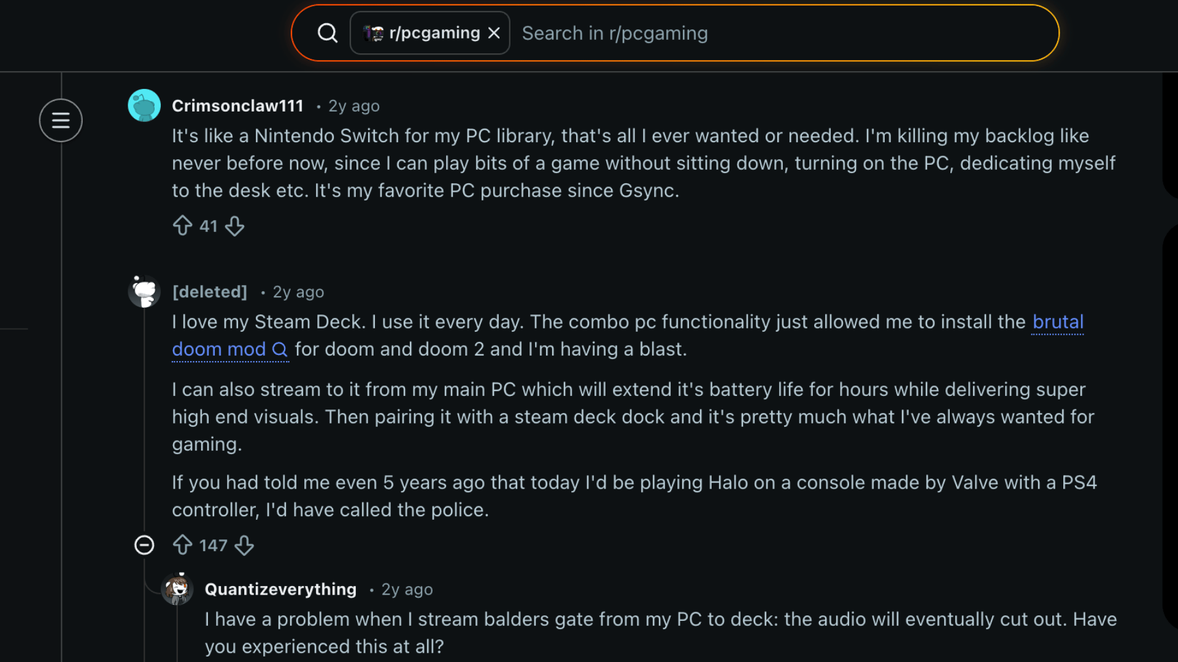Click the r/pcgaming community icon in the chip
This screenshot has height=662, width=1178.
click(x=373, y=32)
